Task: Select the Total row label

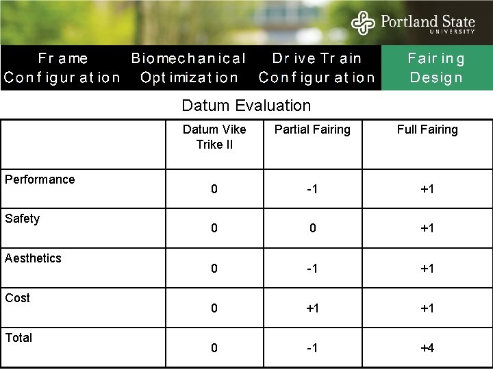Action: click(19, 338)
